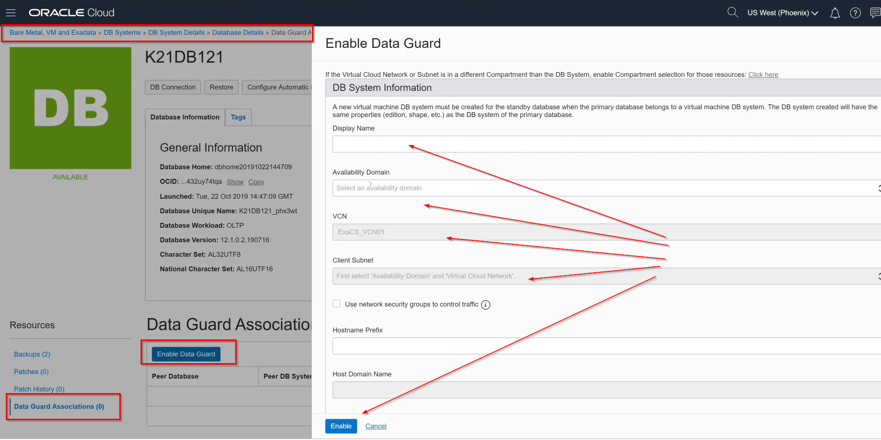This screenshot has height=440, width=881.
Task: Enable use network security groups to control traffic
Action: pos(336,304)
